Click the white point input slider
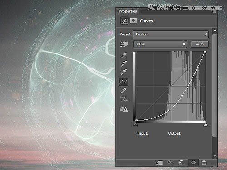Screen dimensions: 227x170 [x=206, y=125]
